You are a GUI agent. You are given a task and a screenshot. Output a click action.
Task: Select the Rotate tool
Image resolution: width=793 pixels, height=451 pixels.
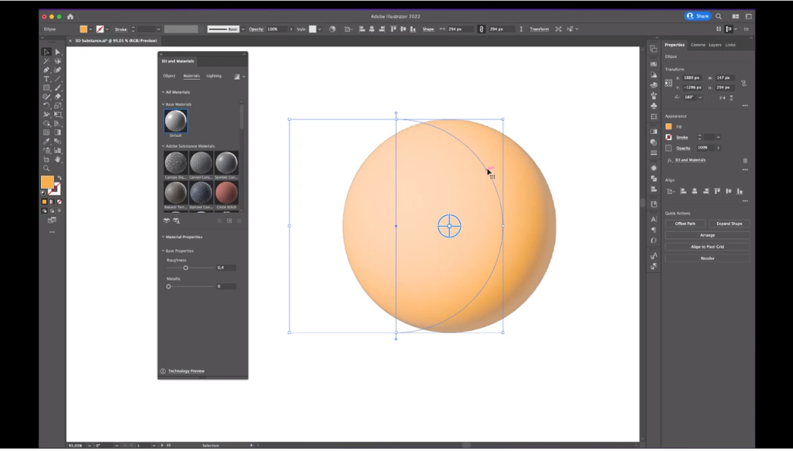(46, 105)
